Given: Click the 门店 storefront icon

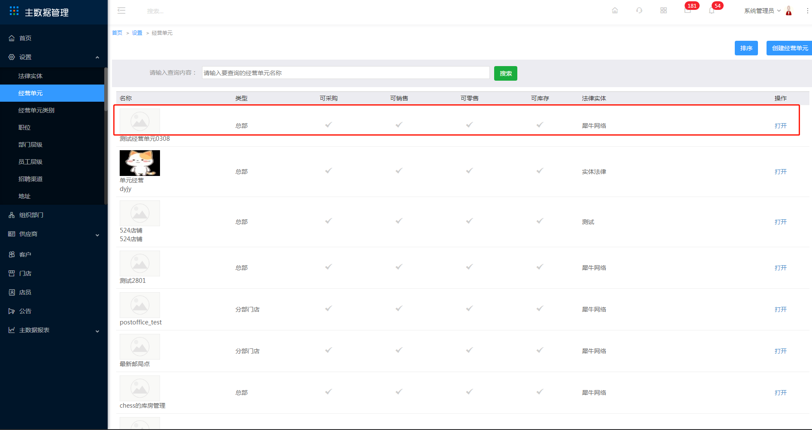Looking at the screenshot, I should [12, 273].
